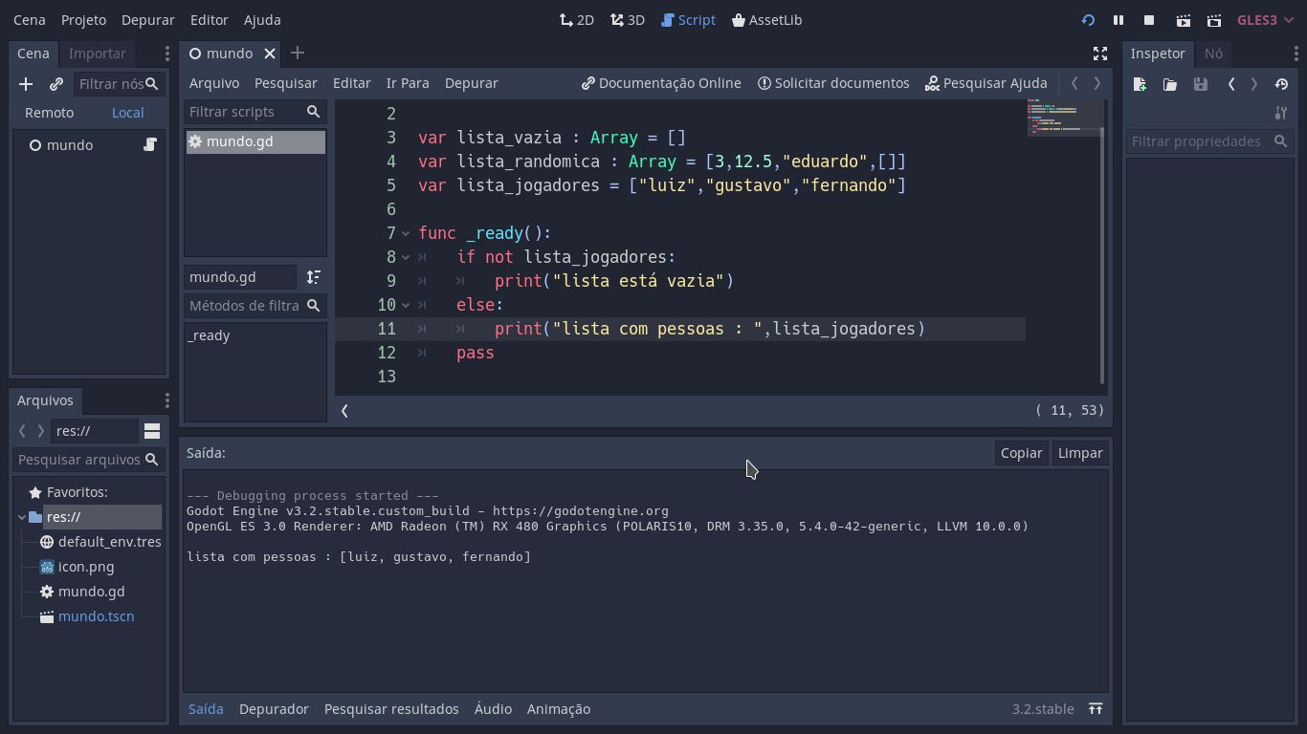Select the mundo node in scene tree
The image size is (1307, 734).
click(70, 145)
